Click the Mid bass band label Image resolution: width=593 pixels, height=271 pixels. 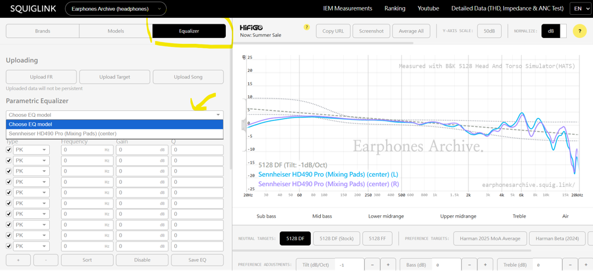coord(322,216)
